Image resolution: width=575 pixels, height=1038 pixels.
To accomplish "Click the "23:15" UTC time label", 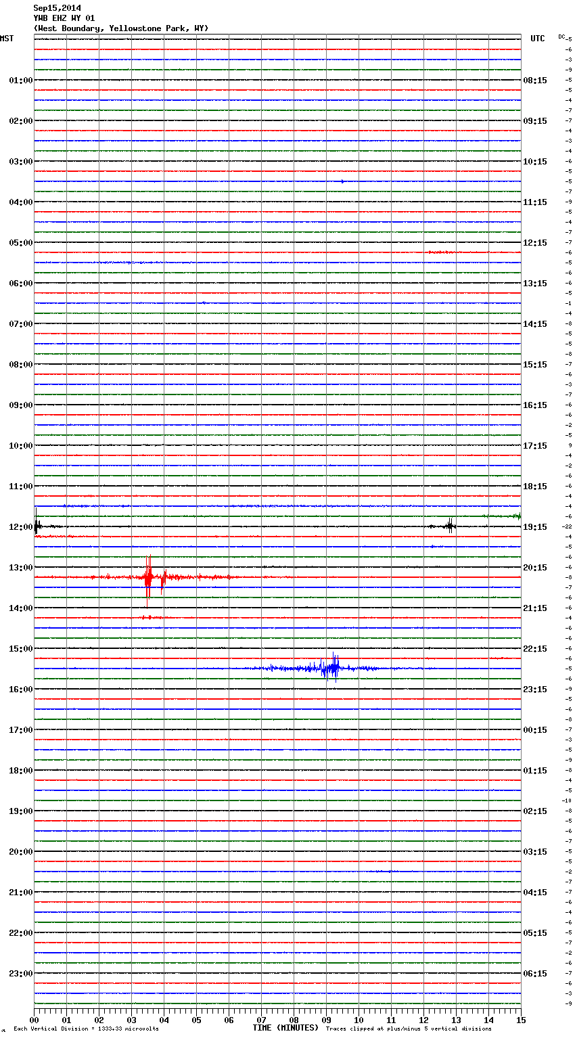I will (535, 690).
